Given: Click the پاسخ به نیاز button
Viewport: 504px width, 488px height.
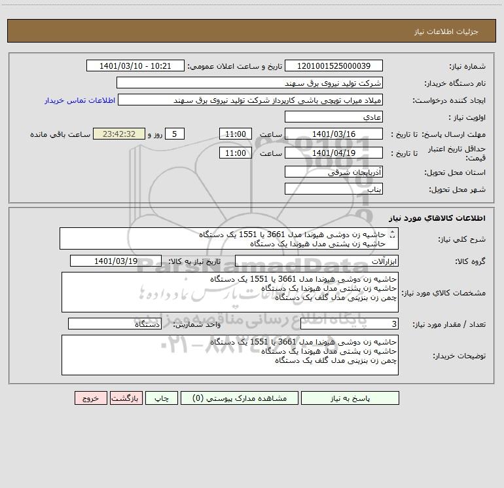Looking at the screenshot, I should (350, 398).
